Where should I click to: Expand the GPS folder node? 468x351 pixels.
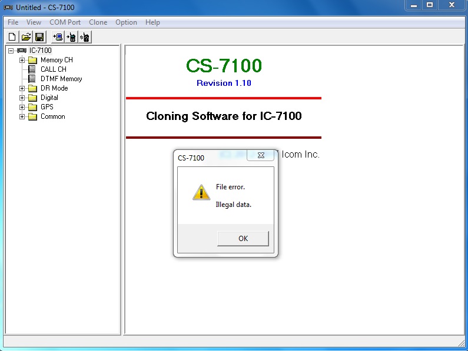point(22,107)
